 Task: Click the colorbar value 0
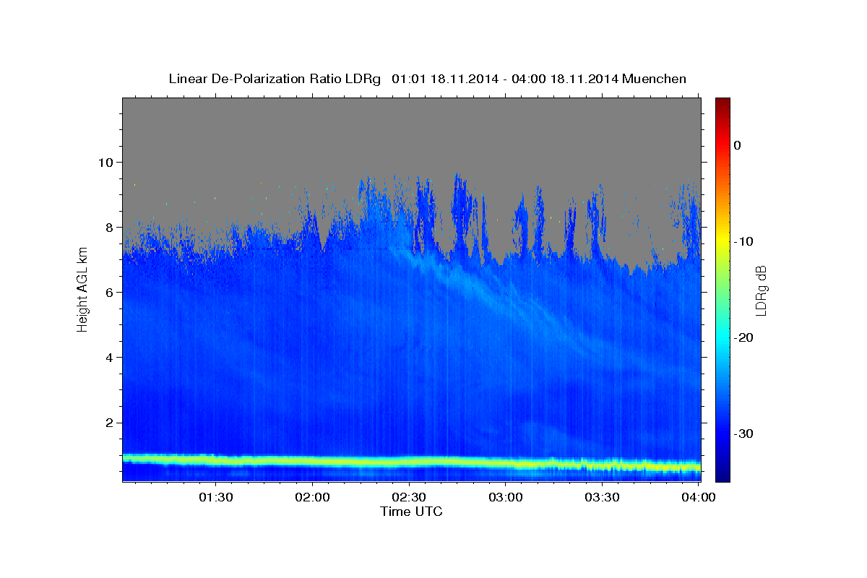[738, 145]
